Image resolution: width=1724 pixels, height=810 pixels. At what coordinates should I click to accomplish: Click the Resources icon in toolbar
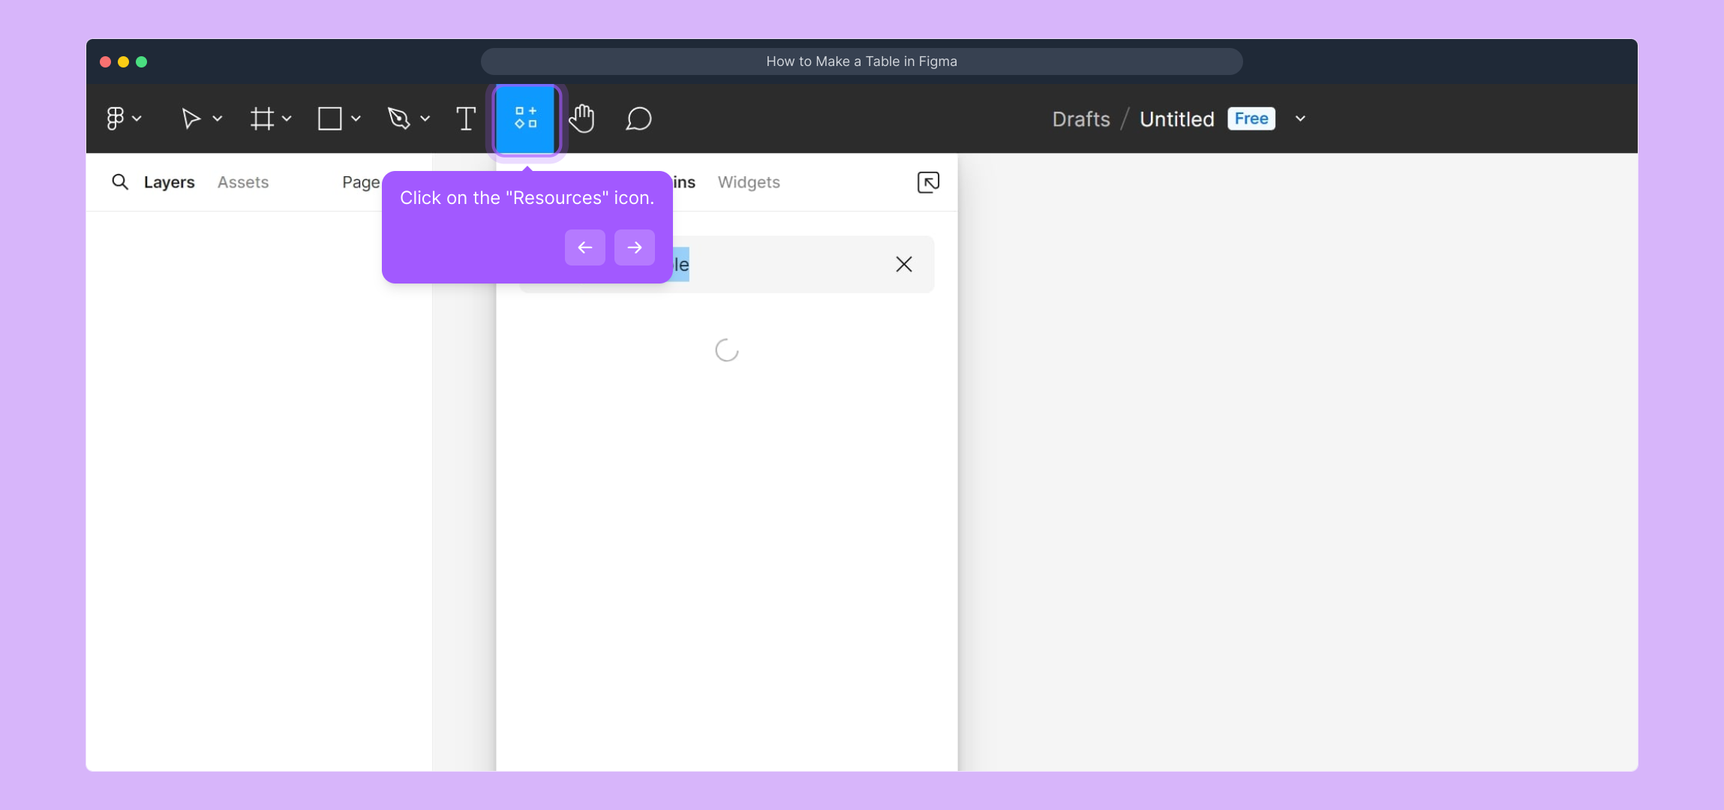pos(525,118)
